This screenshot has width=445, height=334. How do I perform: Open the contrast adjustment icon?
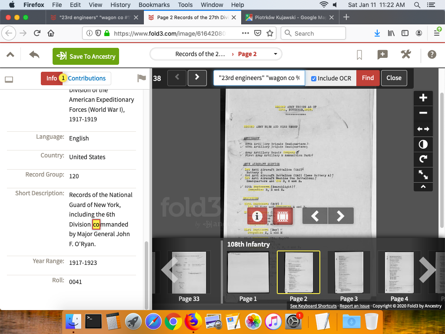423,144
